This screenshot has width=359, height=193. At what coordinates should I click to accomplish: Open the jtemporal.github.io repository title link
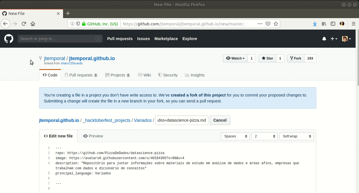click(x=92, y=58)
